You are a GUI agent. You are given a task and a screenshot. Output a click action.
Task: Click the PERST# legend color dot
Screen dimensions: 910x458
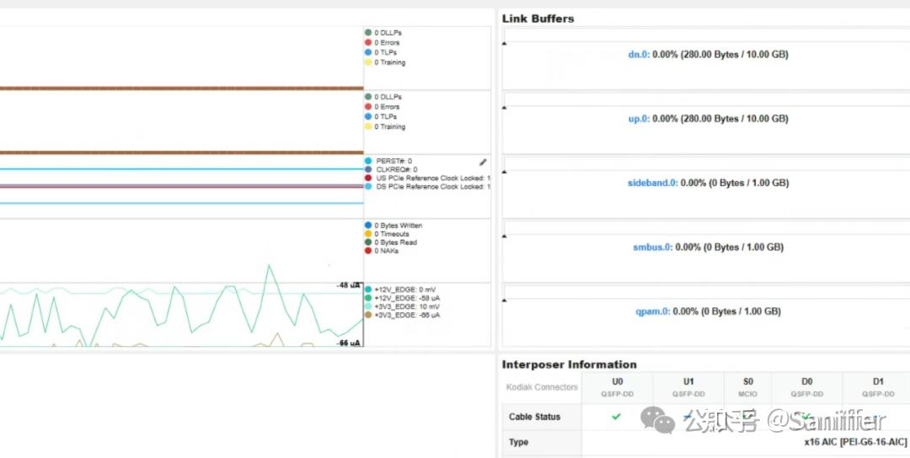(x=368, y=161)
